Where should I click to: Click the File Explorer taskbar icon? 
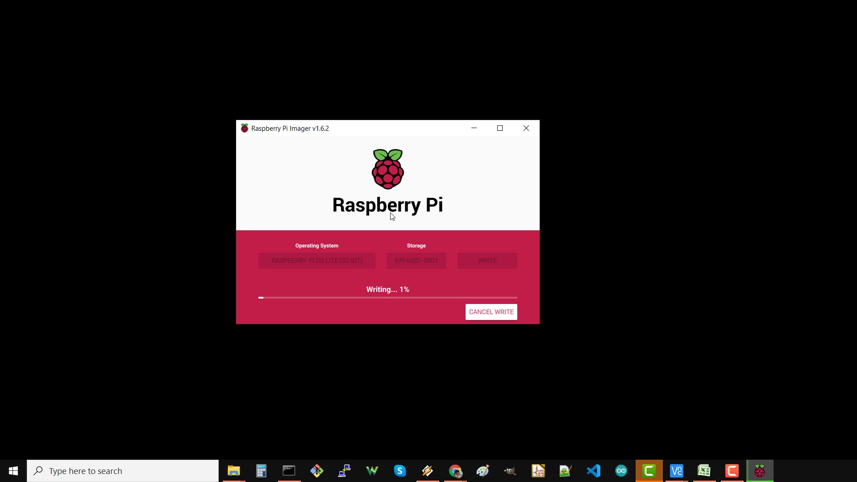pyautogui.click(x=234, y=471)
